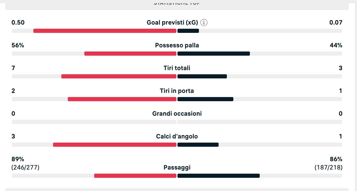Screen dimensions: 357x191
Task: Open the Possesso palla stat label
Action: click(x=177, y=45)
